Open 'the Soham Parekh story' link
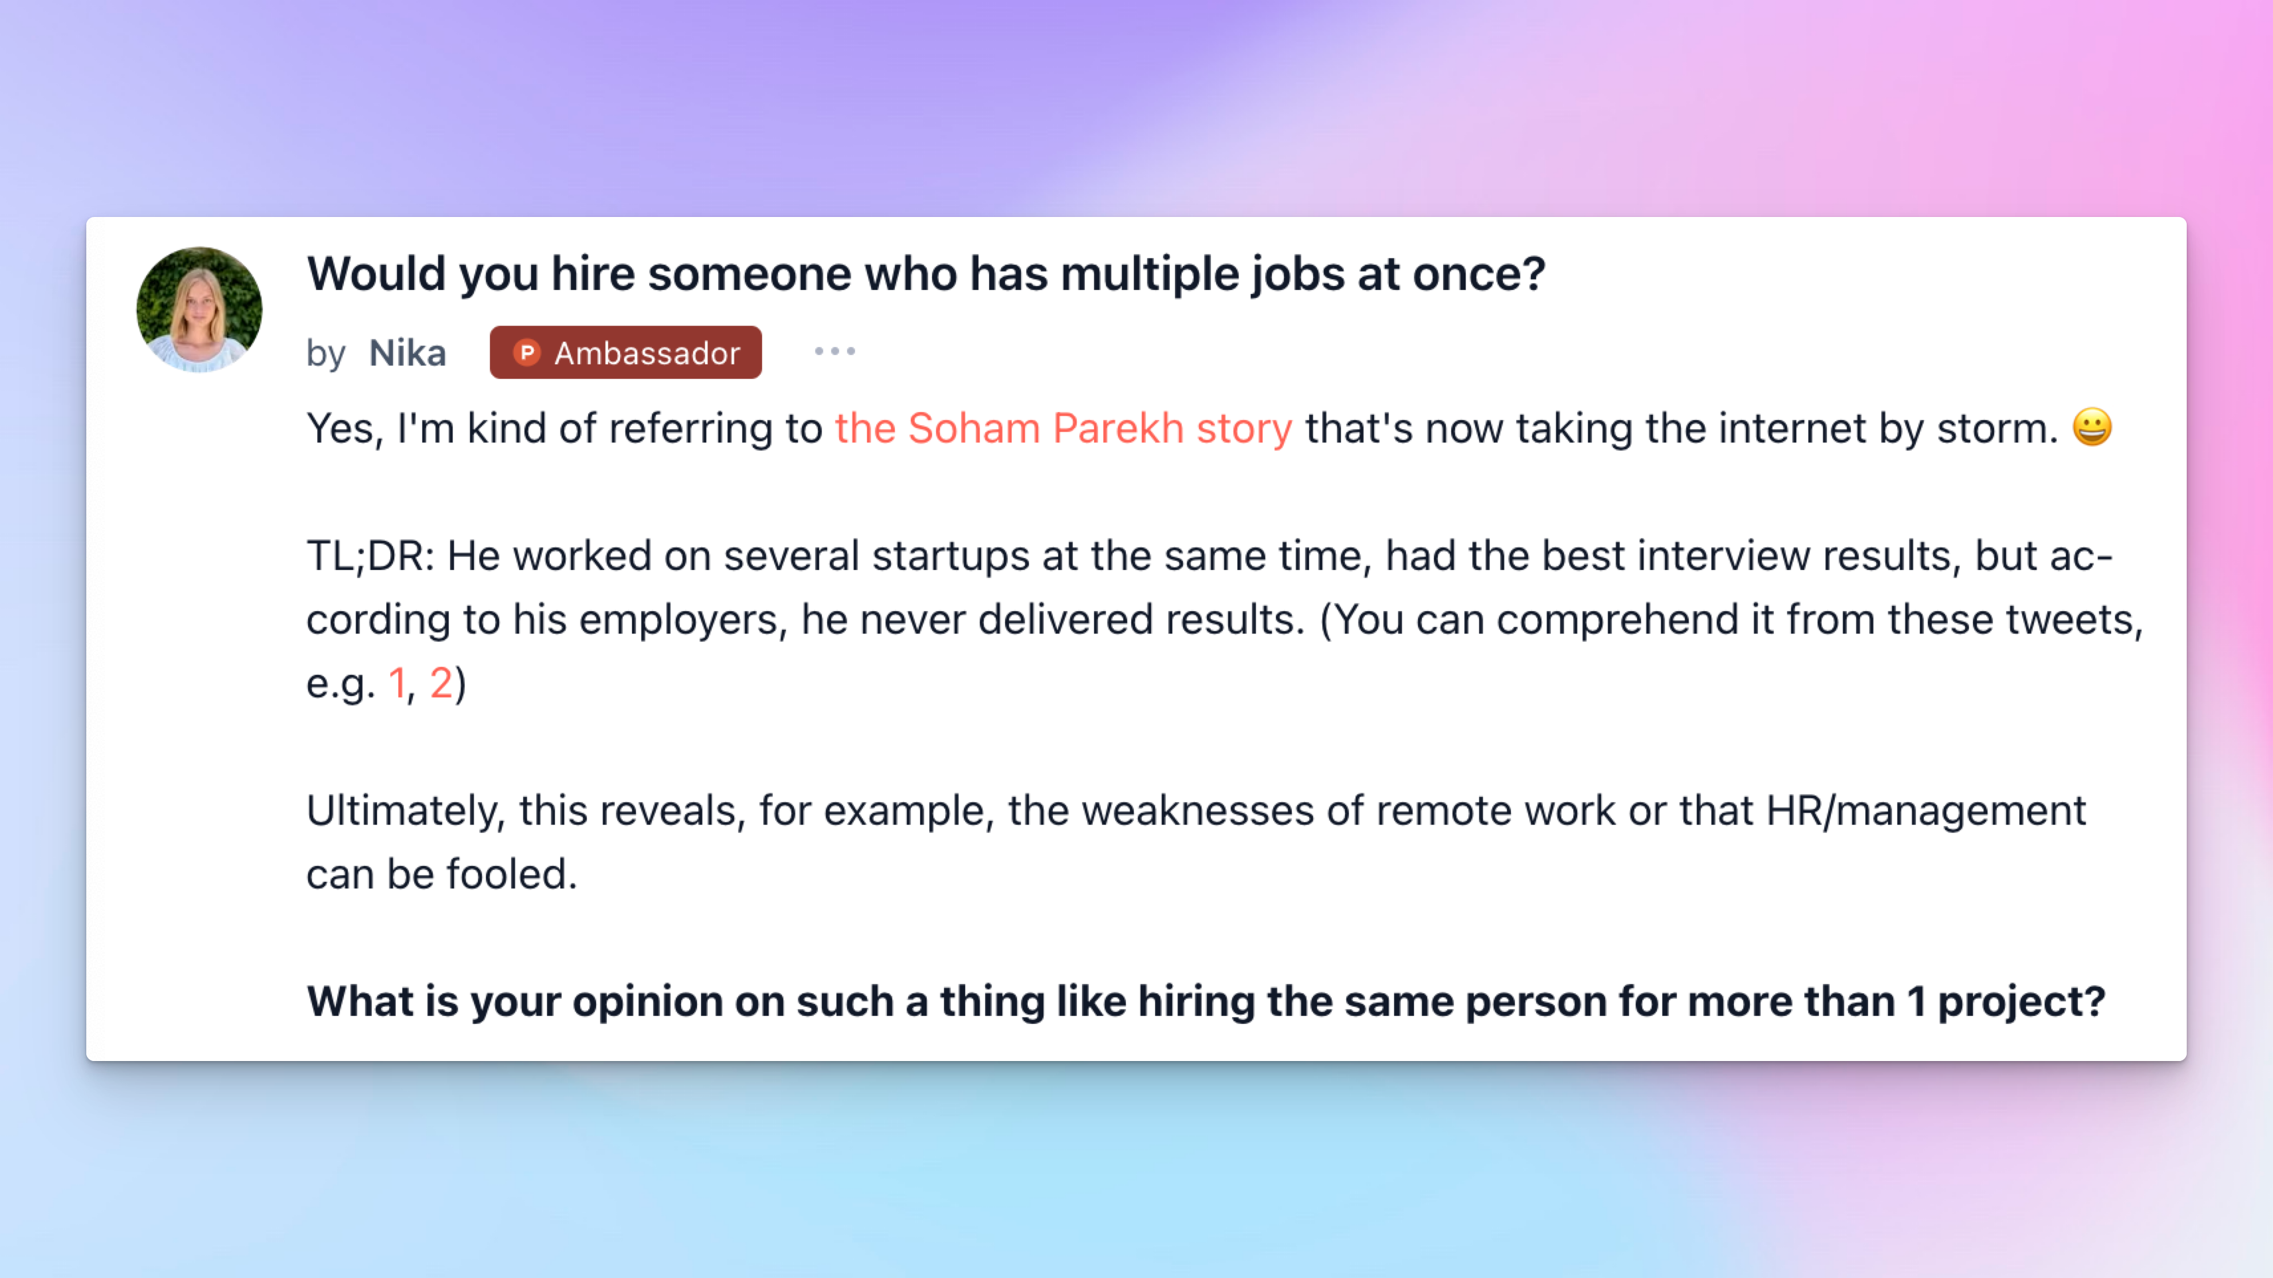This screenshot has width=2273, height=1278. [1063, 429]
